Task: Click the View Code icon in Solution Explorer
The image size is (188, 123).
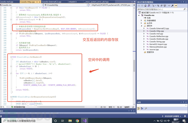Action: (168, 5)
